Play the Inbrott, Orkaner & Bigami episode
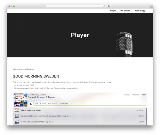The height and width of the screenshot is (135, 160). [31, 104]
